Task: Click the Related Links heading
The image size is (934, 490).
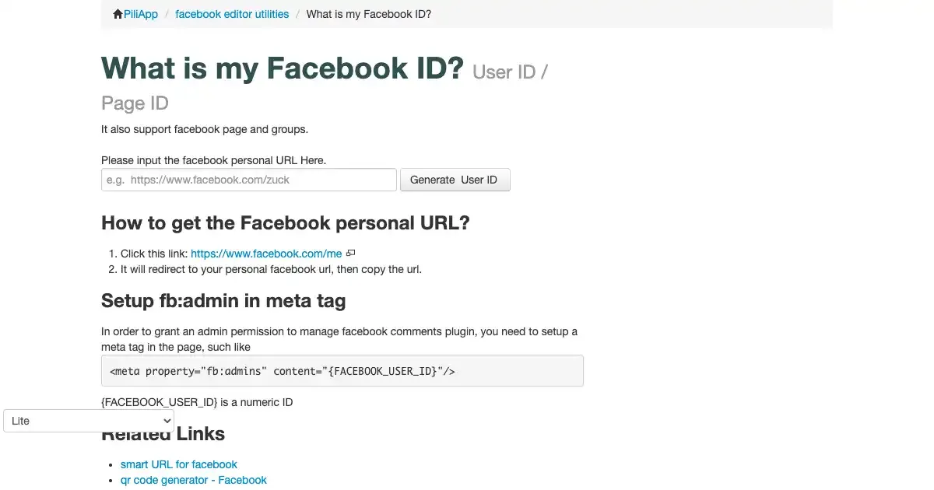Action: (199, 434)
